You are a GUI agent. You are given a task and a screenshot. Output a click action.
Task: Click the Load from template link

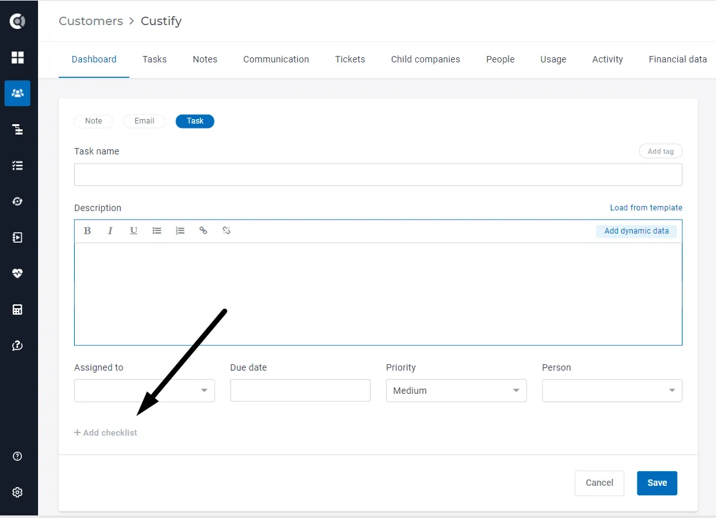tap(646, 207)
